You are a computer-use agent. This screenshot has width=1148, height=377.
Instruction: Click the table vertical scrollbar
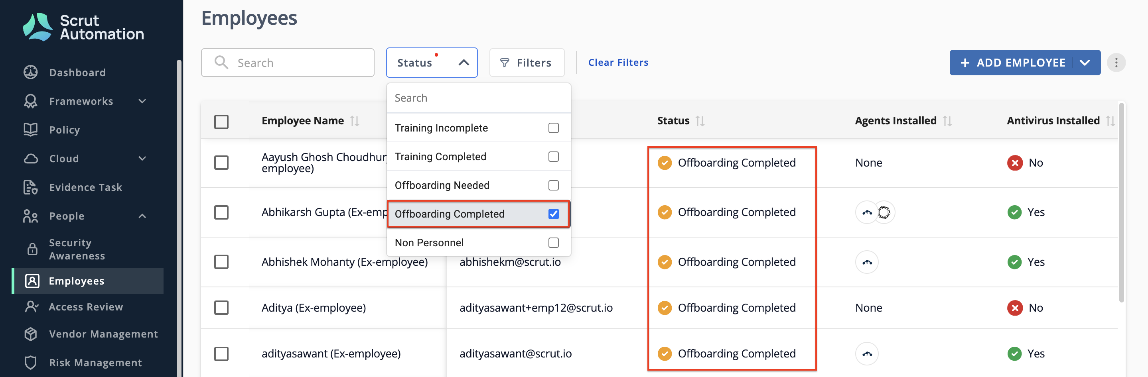(x=1121, y=202)
